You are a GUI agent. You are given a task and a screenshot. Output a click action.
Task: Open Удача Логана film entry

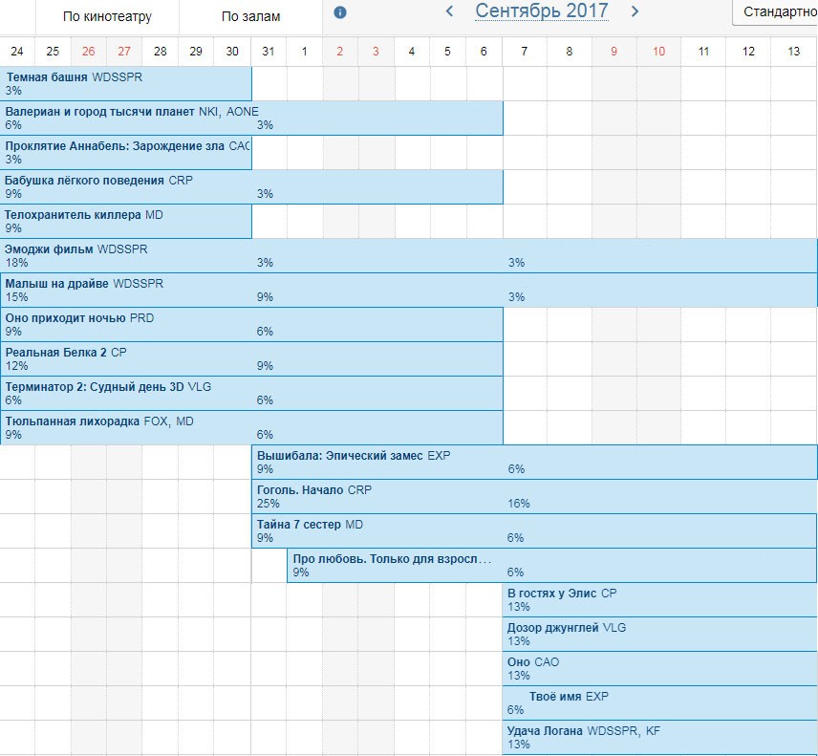(660, 737)
